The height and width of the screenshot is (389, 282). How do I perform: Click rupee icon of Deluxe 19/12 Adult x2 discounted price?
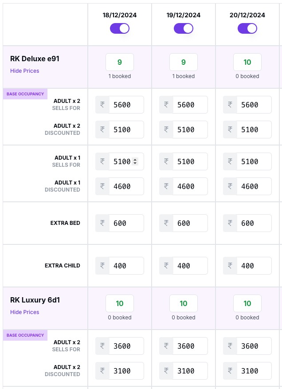166,130
